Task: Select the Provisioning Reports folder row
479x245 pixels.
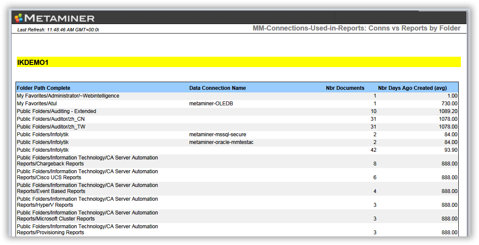Action: pyautogui.click(x=237, y=230)
